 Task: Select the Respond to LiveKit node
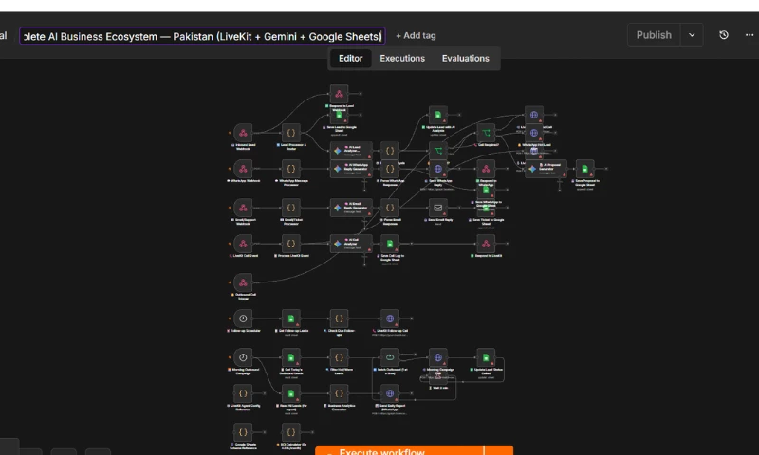(x=486, y=244)
